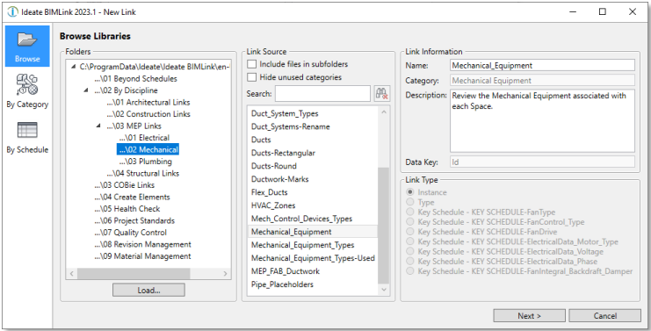
Task: Switch to By Schedule mode
Action: click(x=27, y=137)
